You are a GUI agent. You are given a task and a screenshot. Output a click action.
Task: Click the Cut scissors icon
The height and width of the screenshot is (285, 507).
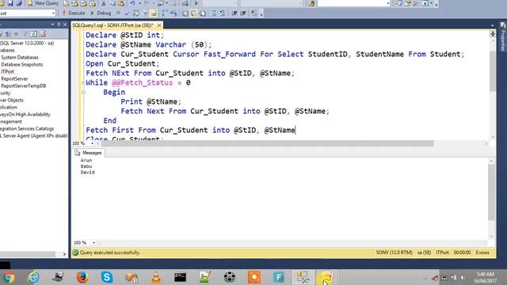pos(104,3)
